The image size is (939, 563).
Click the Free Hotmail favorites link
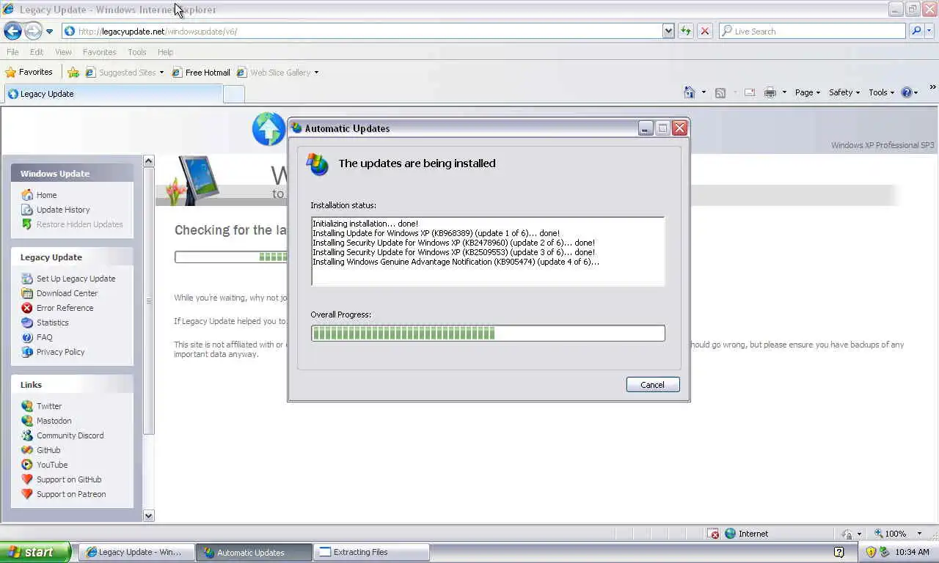tap(201, 73)
